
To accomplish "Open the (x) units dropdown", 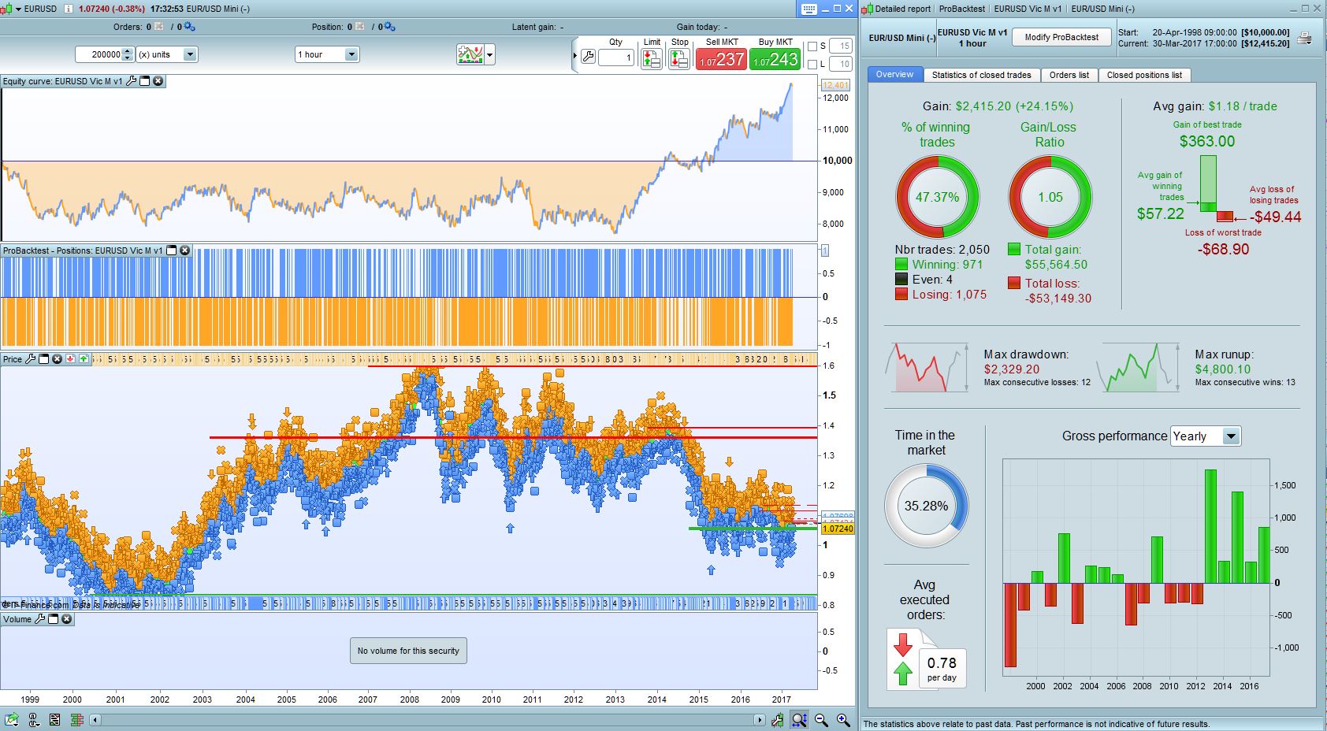I will point(189,54).
